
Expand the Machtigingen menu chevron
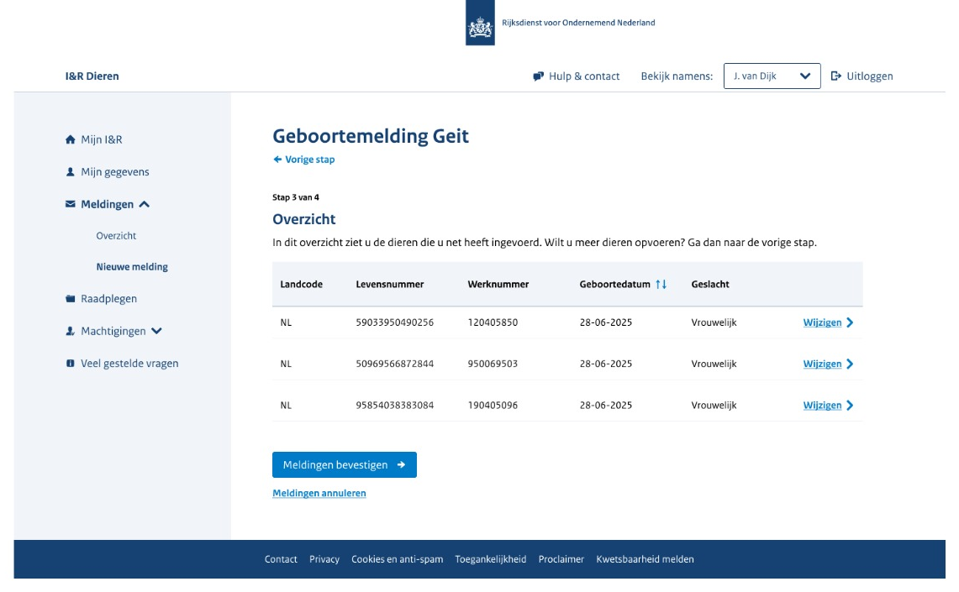click(156, 331)
